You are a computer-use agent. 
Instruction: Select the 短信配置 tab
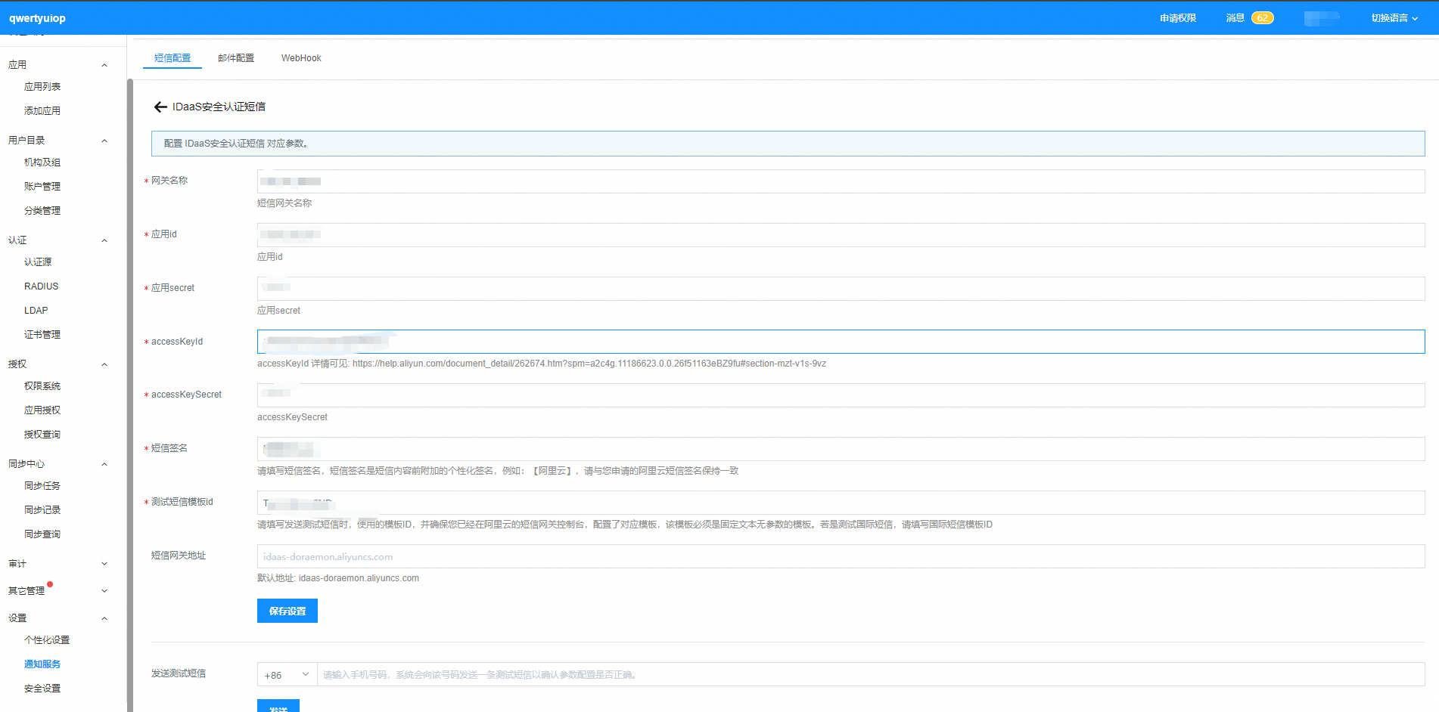coord(172,58)
